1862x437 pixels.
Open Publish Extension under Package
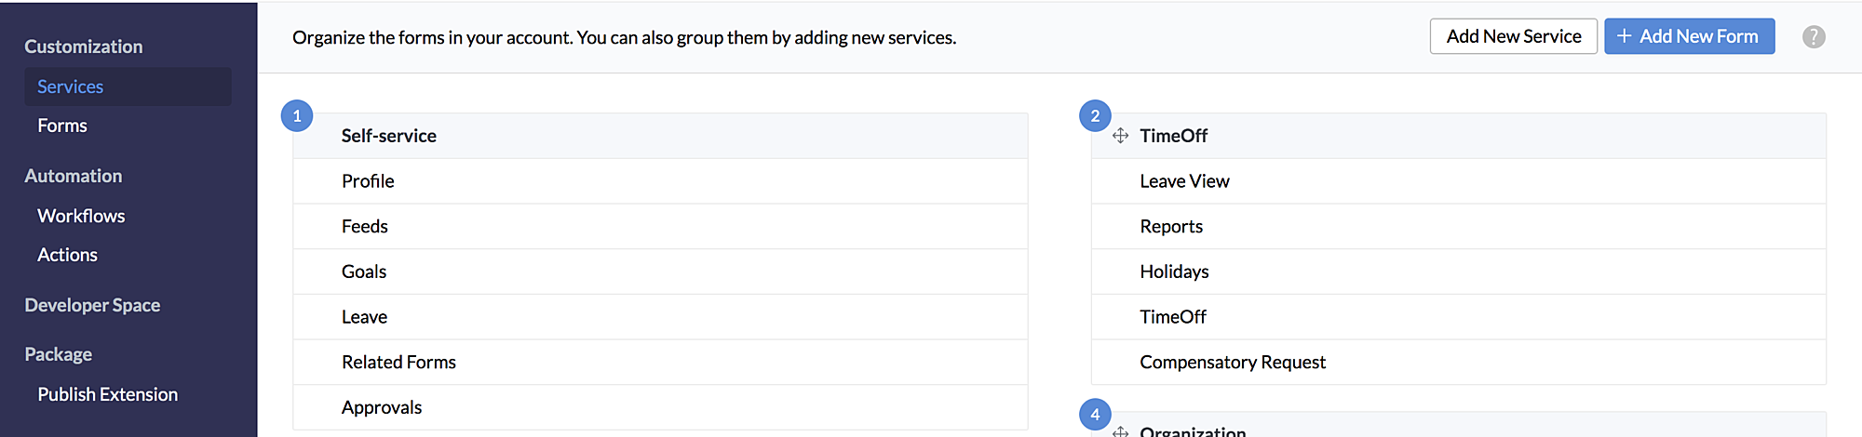(x=107, y=394)
